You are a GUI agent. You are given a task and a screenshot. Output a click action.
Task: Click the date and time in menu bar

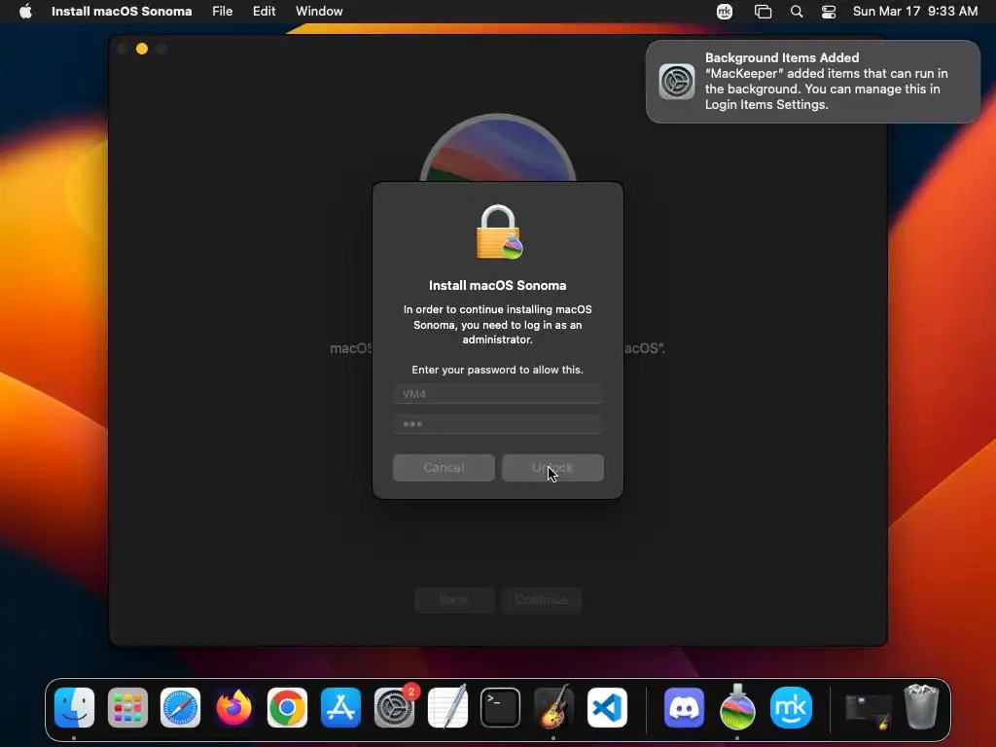pos(914,11)
